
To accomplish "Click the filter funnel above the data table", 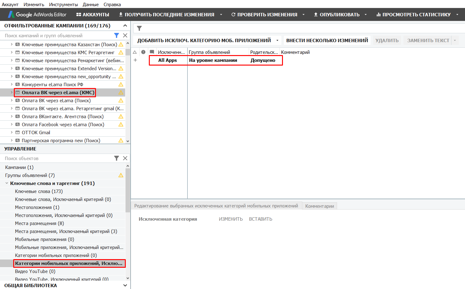I will 139,28.
